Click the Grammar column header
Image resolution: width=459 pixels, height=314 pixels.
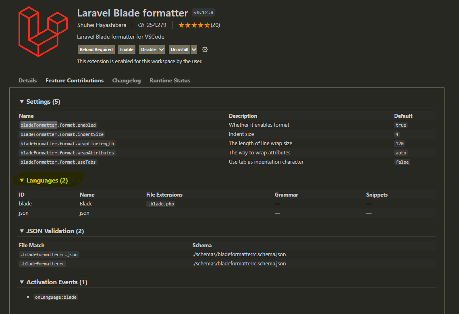pos(286,195)
